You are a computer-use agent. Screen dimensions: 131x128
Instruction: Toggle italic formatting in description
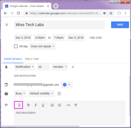point(36,105)
